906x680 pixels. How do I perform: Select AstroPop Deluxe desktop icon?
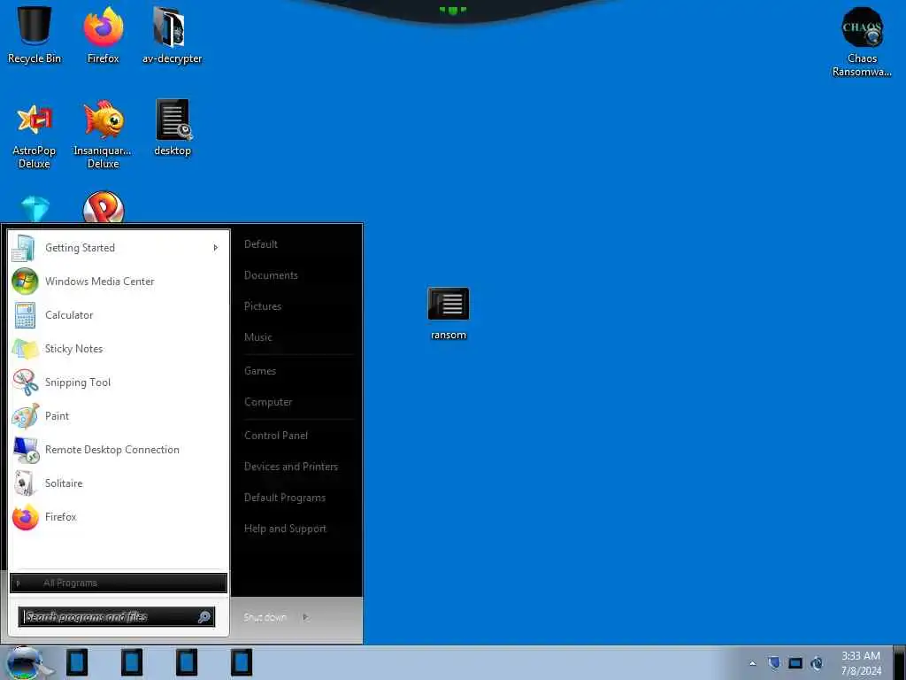35,135
